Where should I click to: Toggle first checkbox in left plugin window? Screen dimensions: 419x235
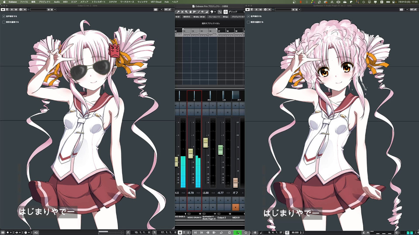(4, 16)
